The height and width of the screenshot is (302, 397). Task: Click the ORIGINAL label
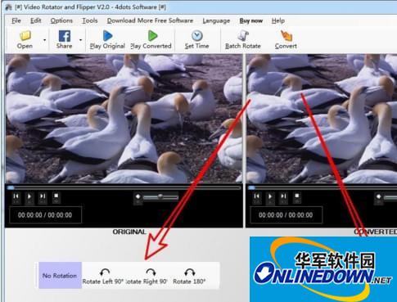[129, 232]
